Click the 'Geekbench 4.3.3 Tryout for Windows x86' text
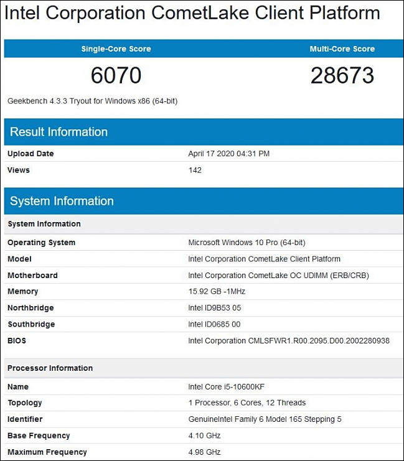This screenshot has height=461, width=404. tap(92, 101)
